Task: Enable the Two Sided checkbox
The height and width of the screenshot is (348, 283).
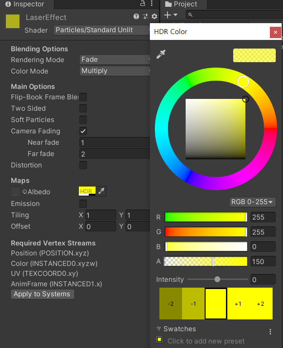Action: tap(83, 108)
